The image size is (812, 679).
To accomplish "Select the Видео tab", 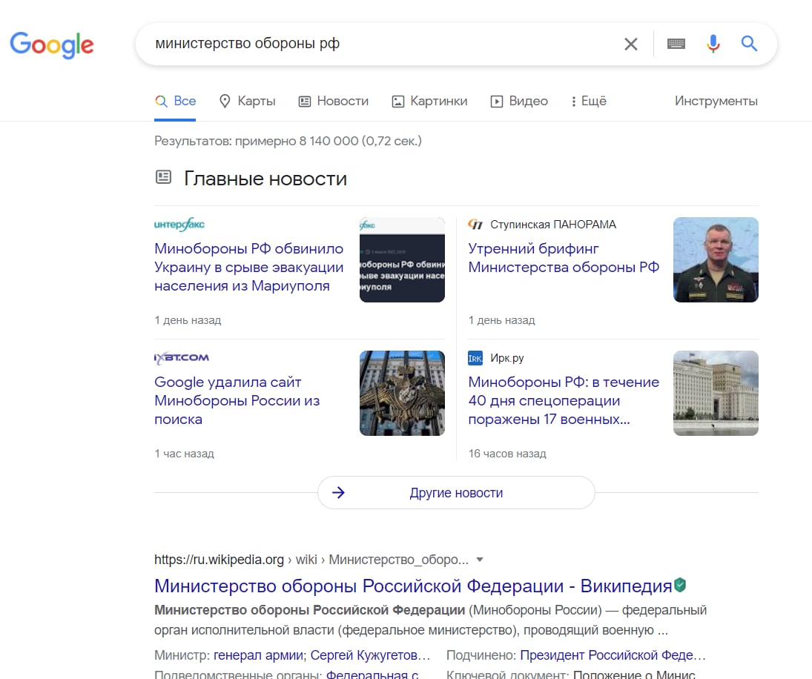I will (x=519, y=102).
